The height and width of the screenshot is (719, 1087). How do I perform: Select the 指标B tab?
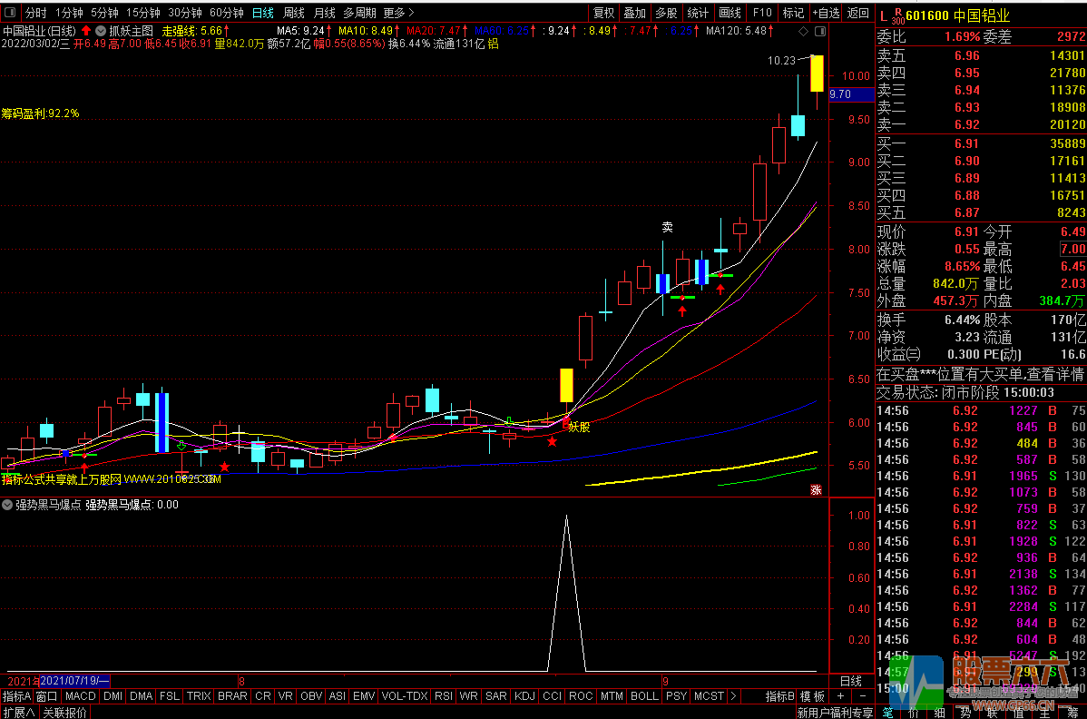click(x=780, y=696)
